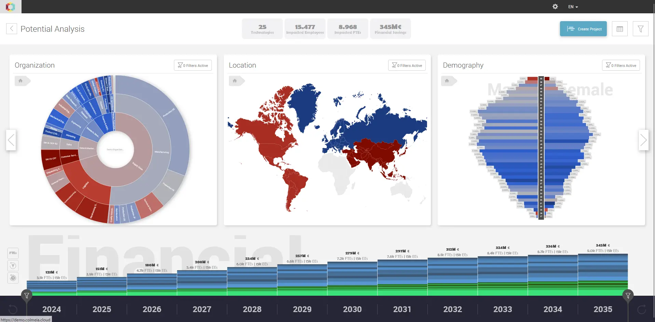Toggle the FTEs display button on the financial chart

[x=13, y=253]
